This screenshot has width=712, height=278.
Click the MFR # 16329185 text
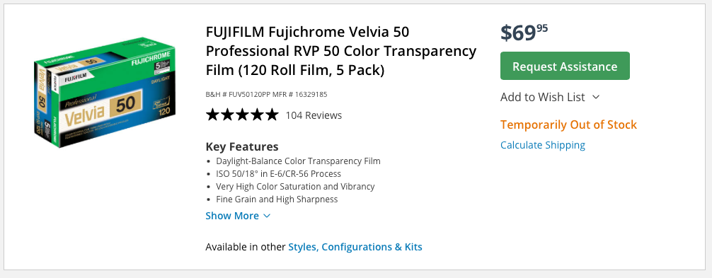(x=300, y=95)
